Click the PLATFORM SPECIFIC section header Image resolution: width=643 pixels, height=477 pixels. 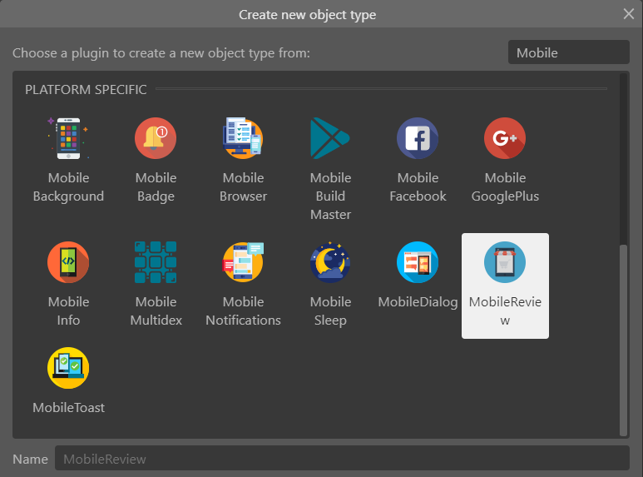tap(86, 89)
